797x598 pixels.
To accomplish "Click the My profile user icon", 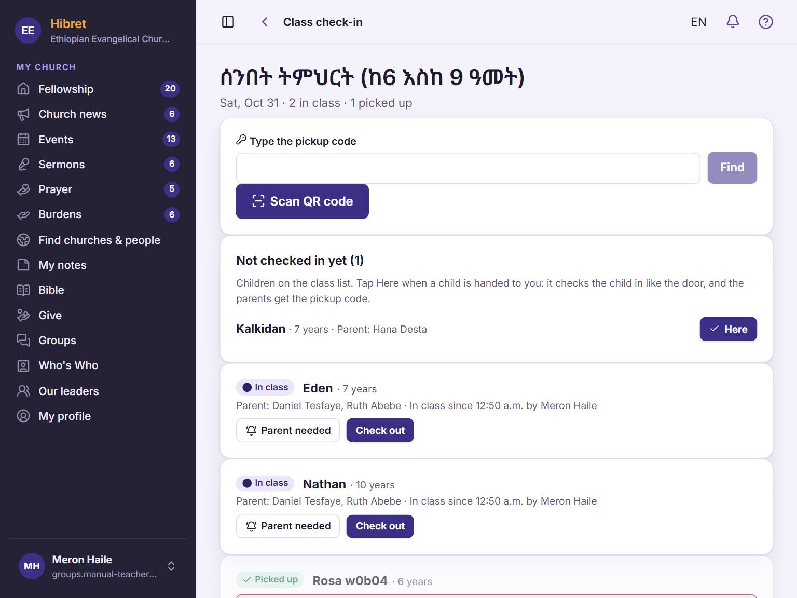I will [x=23, y=416].
